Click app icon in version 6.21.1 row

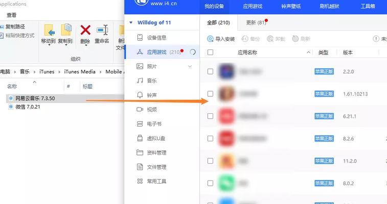pyautogui.click(x=226, y=116)
